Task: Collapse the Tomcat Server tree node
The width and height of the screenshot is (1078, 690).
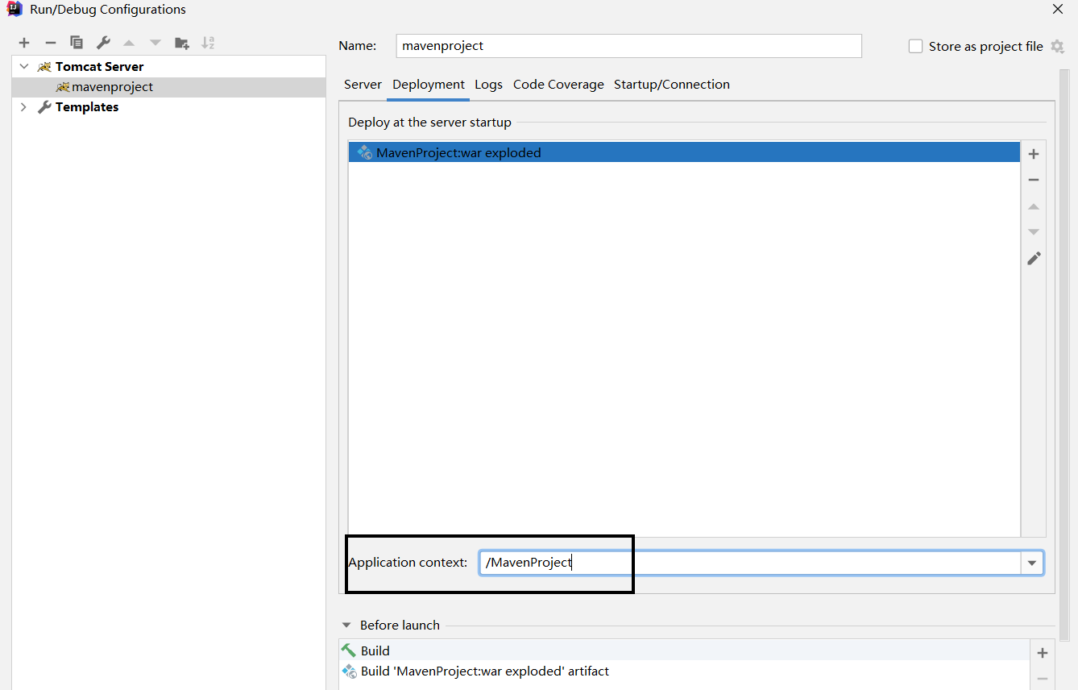Action: 23,65
